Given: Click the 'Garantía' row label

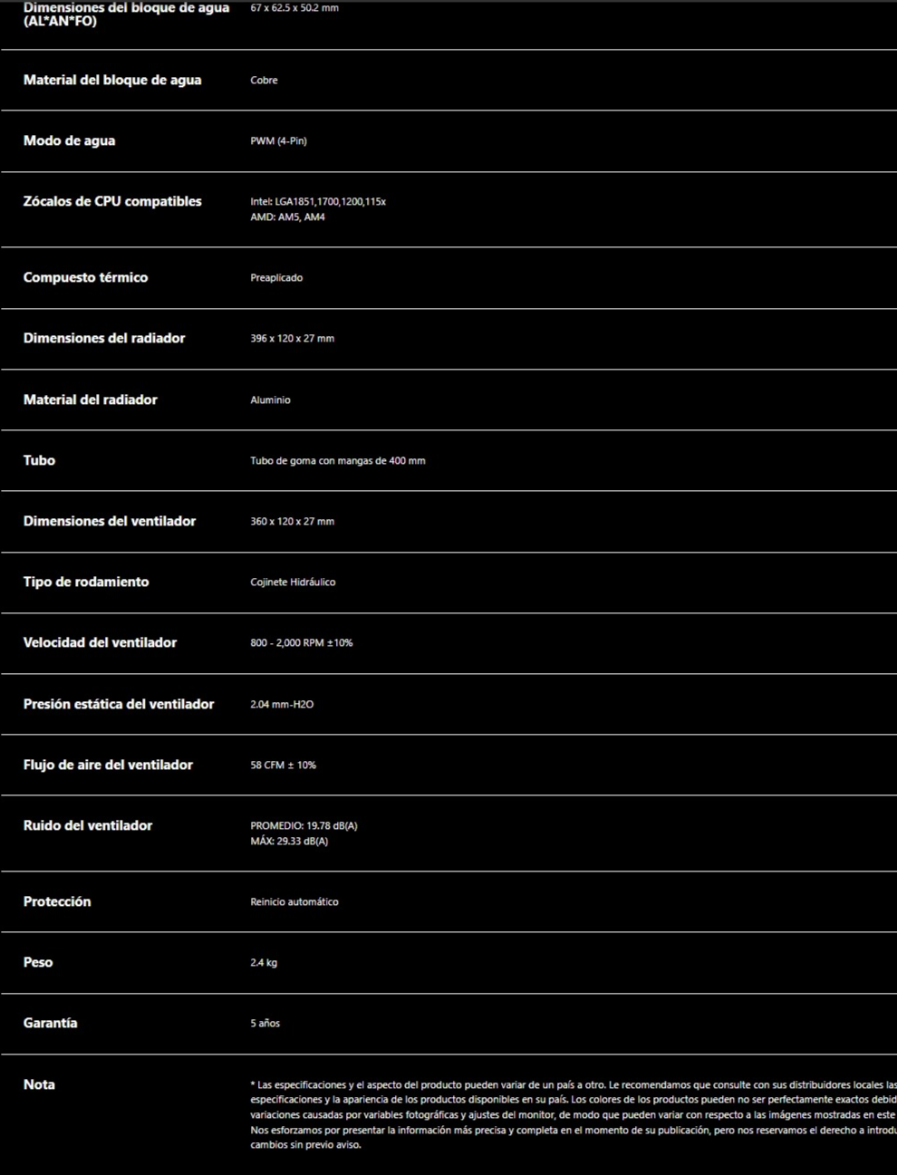Looking at the screenshot, I should [x=50, y=1023].
